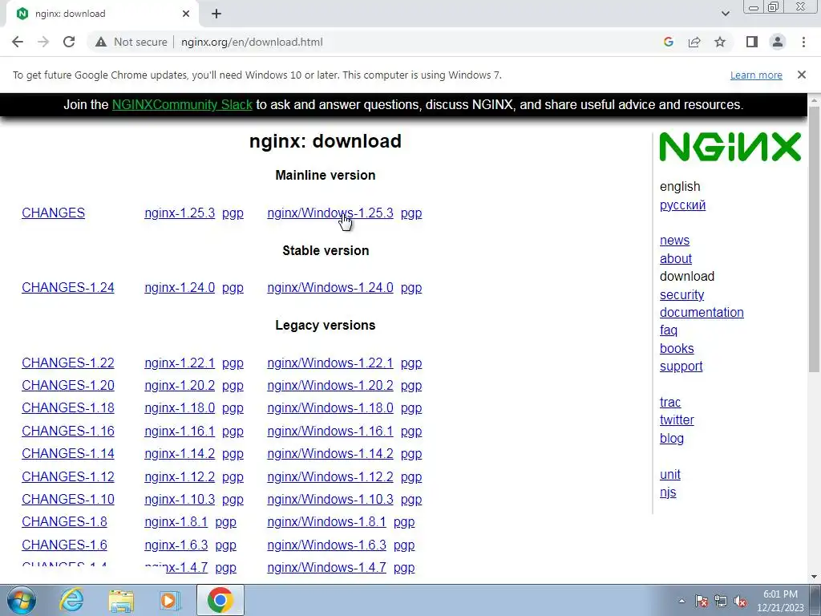This screenshot has height=616, width=821.
Task: Download nginx/Windows-1.10.3
Action: point(330,499)
